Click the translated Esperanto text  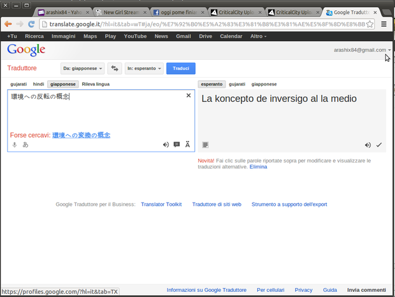pyautogui.click(x=279, y=99)
